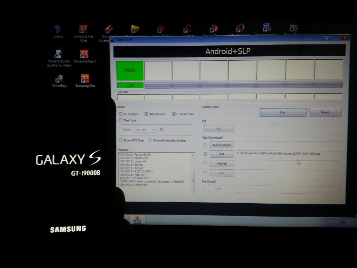The width and height of the screenshot is (357, 268).
Task: Click the 'factoryfs.rfs' log line
Action: (135, 154)
